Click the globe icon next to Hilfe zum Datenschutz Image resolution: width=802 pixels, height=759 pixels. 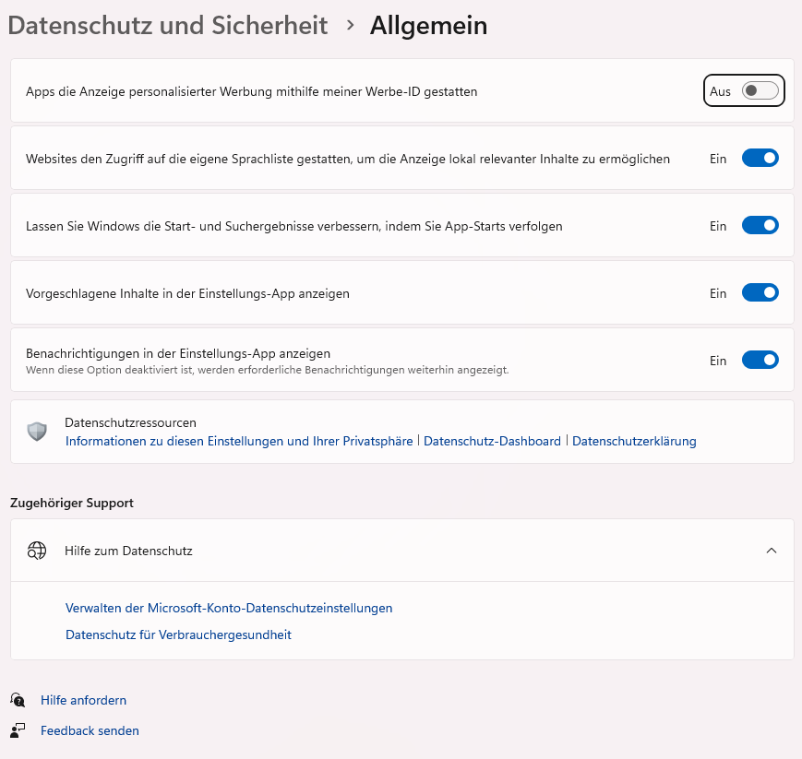click(37, 551)
